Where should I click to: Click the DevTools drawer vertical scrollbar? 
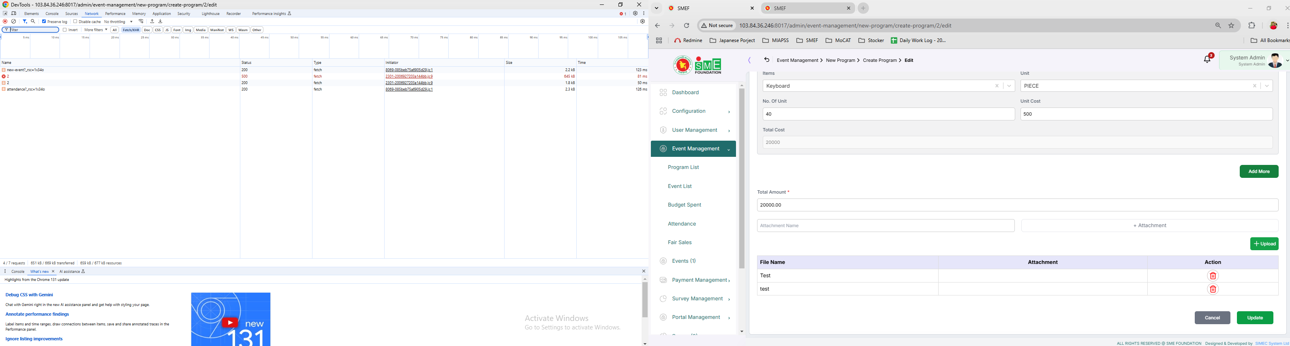coord(645,300)
